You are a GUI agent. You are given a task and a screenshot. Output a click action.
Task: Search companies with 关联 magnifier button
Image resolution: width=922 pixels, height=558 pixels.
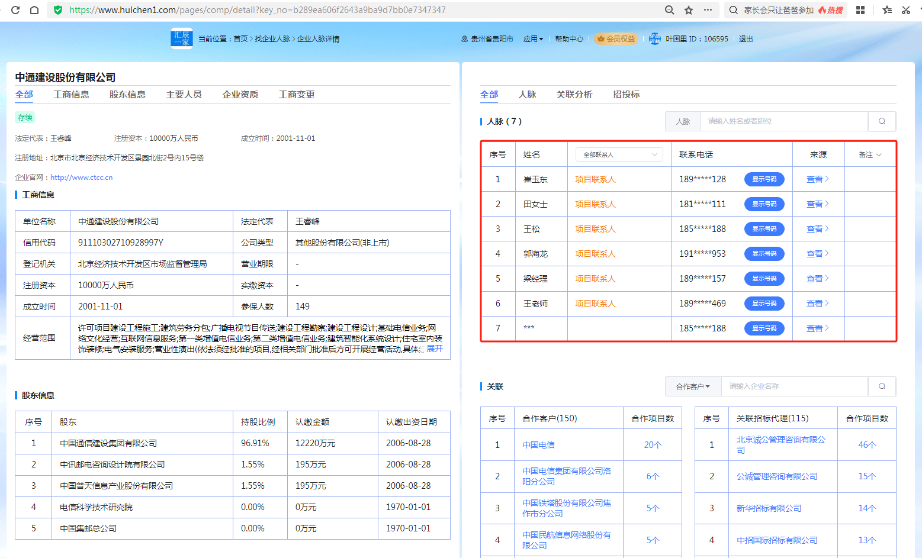(882, 386)
